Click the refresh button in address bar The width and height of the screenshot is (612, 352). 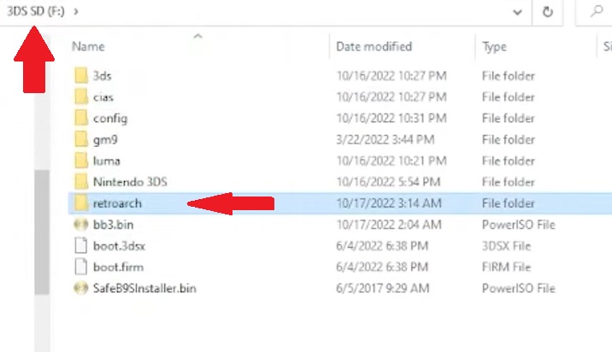(546, 13)
